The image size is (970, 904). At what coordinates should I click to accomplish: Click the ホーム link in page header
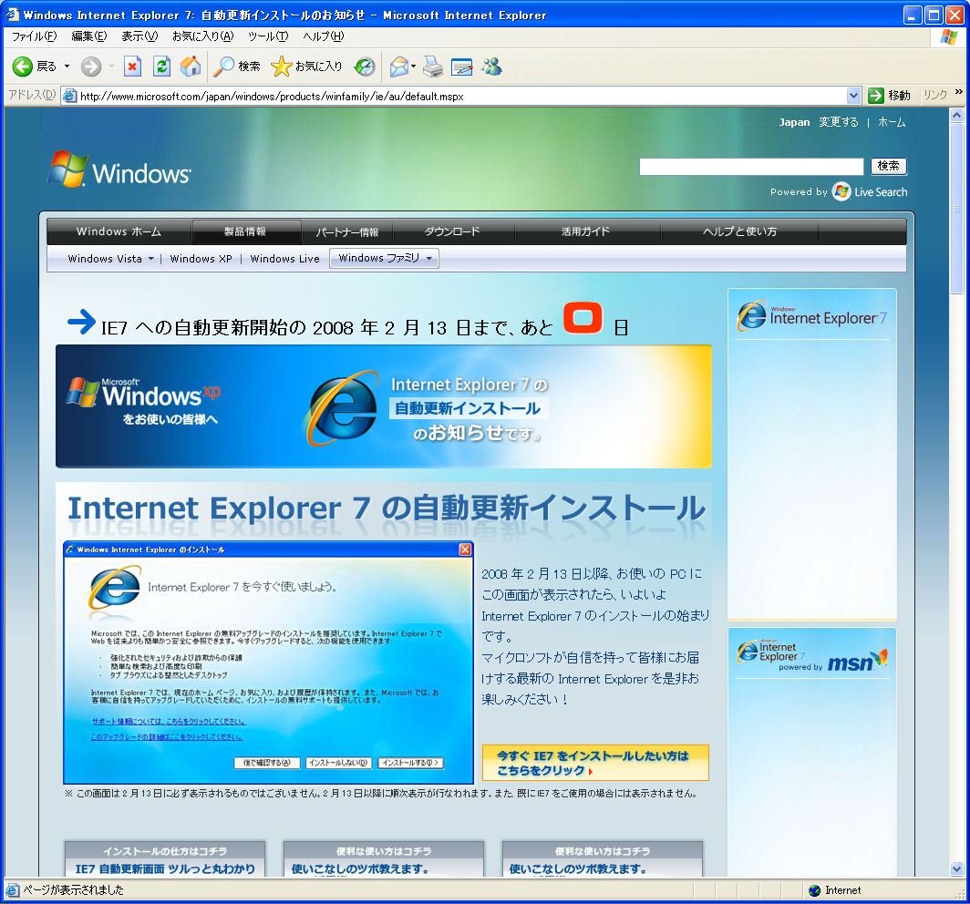(892, 122)
